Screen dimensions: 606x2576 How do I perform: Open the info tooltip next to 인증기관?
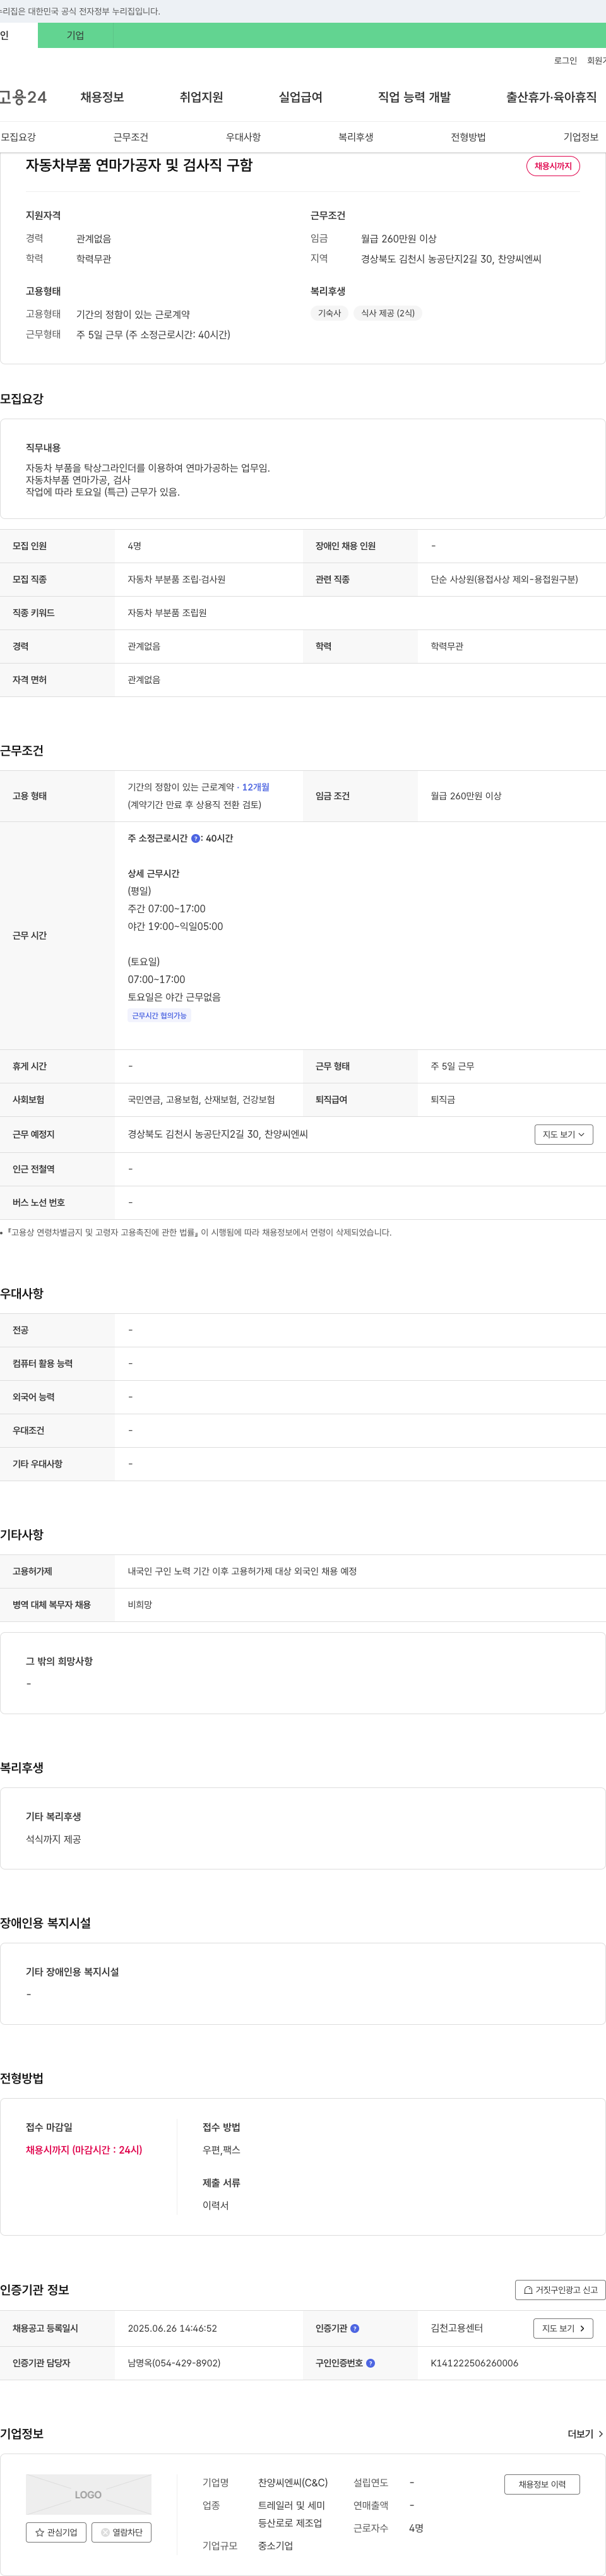(x=355, y=2328)
